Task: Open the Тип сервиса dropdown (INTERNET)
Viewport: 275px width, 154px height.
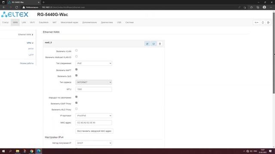Action: [x=94, y=82]
